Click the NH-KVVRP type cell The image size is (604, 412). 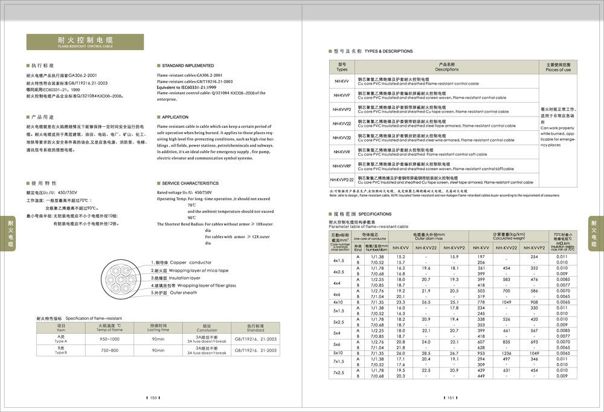click(342, 166)
